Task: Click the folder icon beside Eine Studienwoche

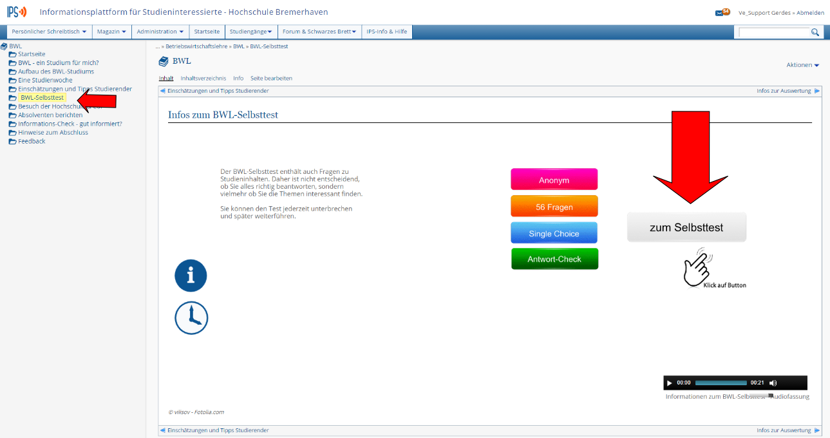Action: pos(12,81)
